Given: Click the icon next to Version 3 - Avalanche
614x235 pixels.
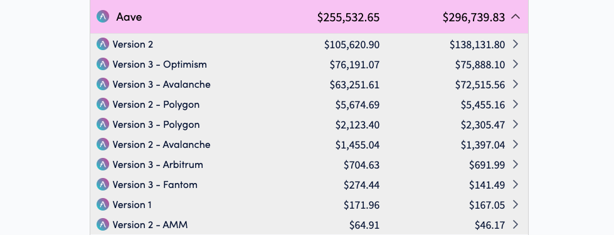Looking at the screenshot, I should (x=103, y=84).
